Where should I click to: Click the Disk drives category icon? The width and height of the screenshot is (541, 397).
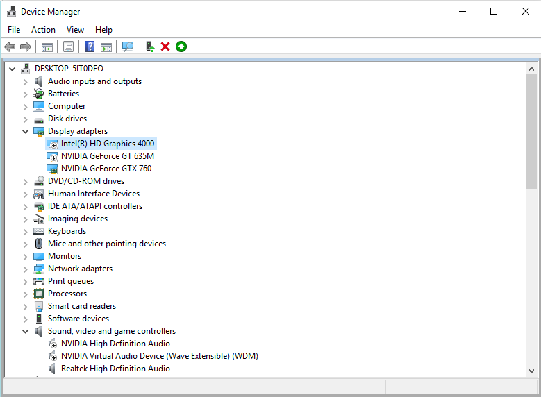[39, 119]
